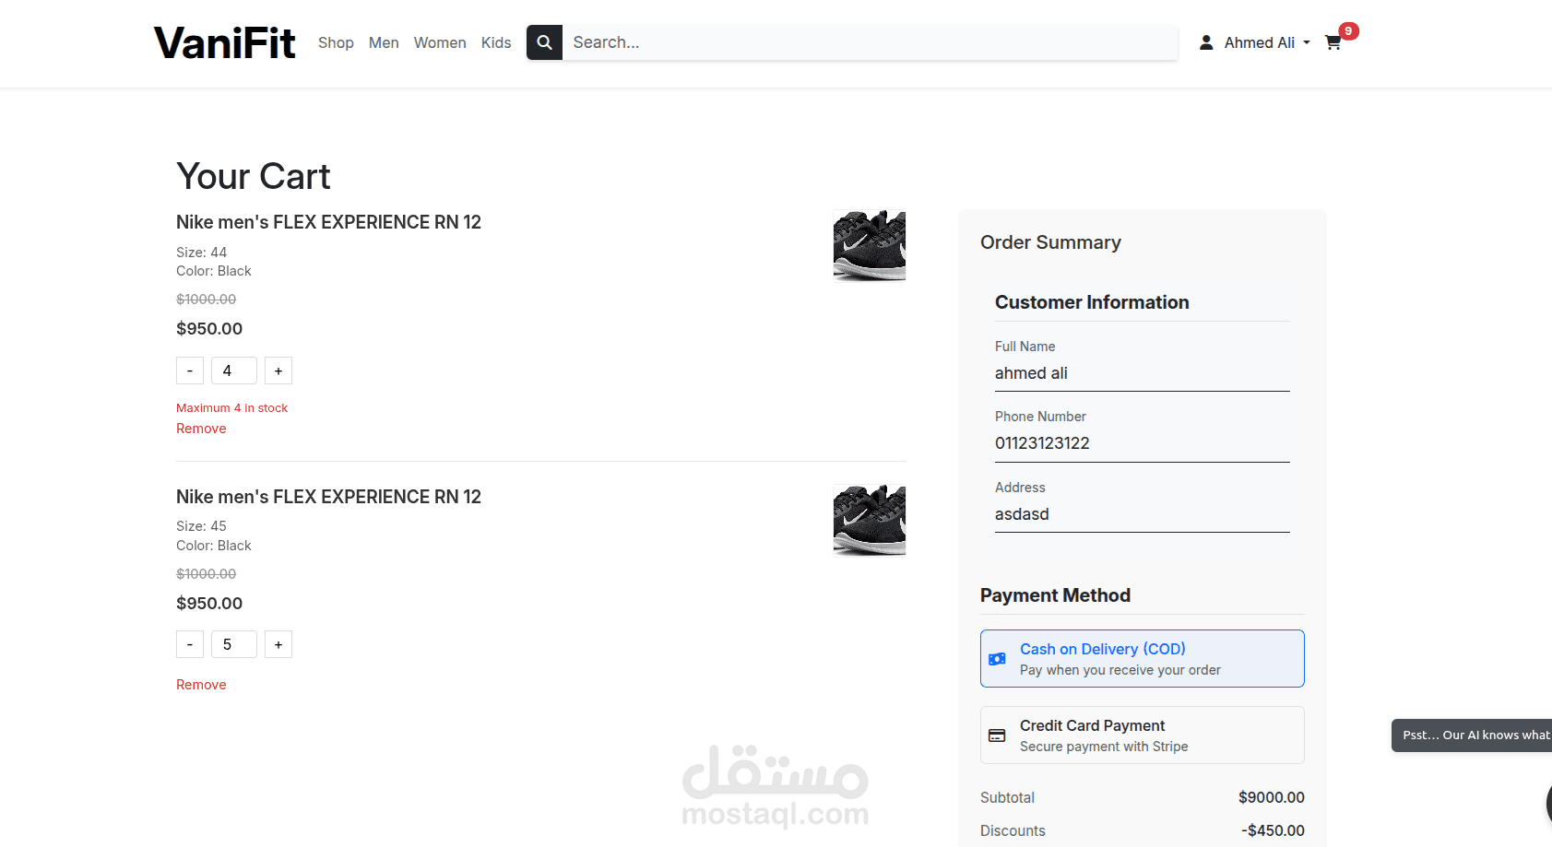
Task: Edit the Address field
Action: coord(1142,514)
